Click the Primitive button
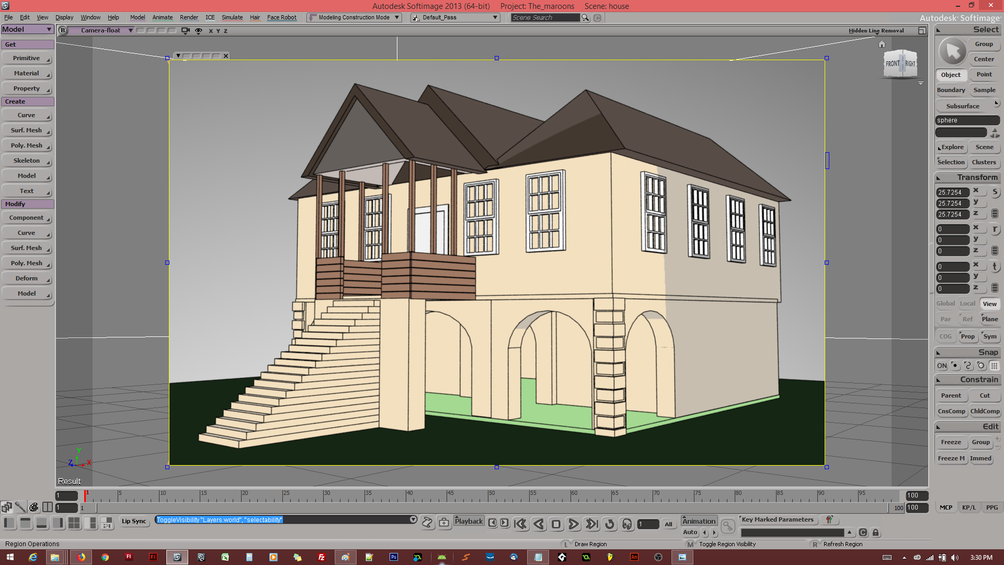The width and height of the screenshot is (1004, 565). pyautogui.click(x=27, y=58)
